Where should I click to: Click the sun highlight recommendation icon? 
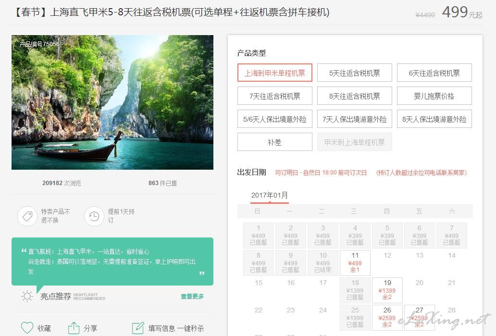[27, 296]
